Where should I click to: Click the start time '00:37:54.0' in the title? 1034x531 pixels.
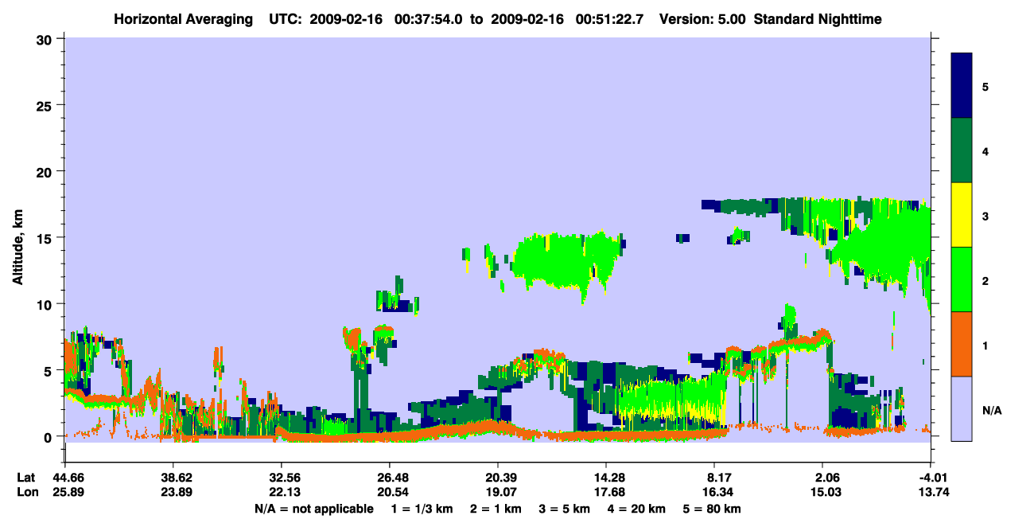[426, 19]
